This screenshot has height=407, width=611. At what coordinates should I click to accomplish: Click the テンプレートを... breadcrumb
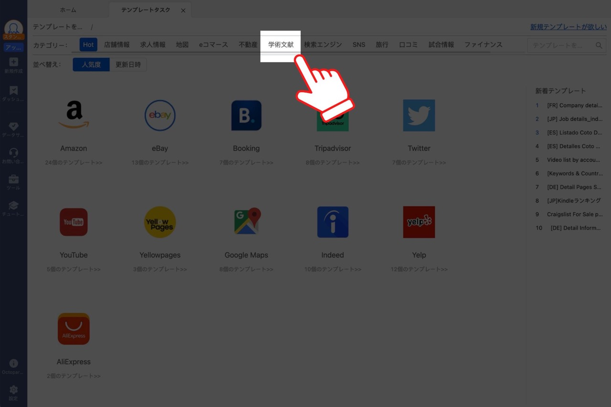(57, 27)
